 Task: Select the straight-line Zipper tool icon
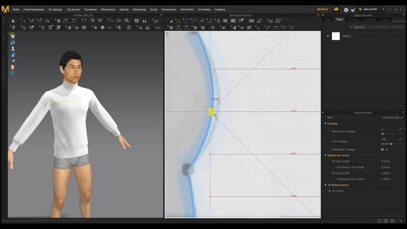[110, 27]
